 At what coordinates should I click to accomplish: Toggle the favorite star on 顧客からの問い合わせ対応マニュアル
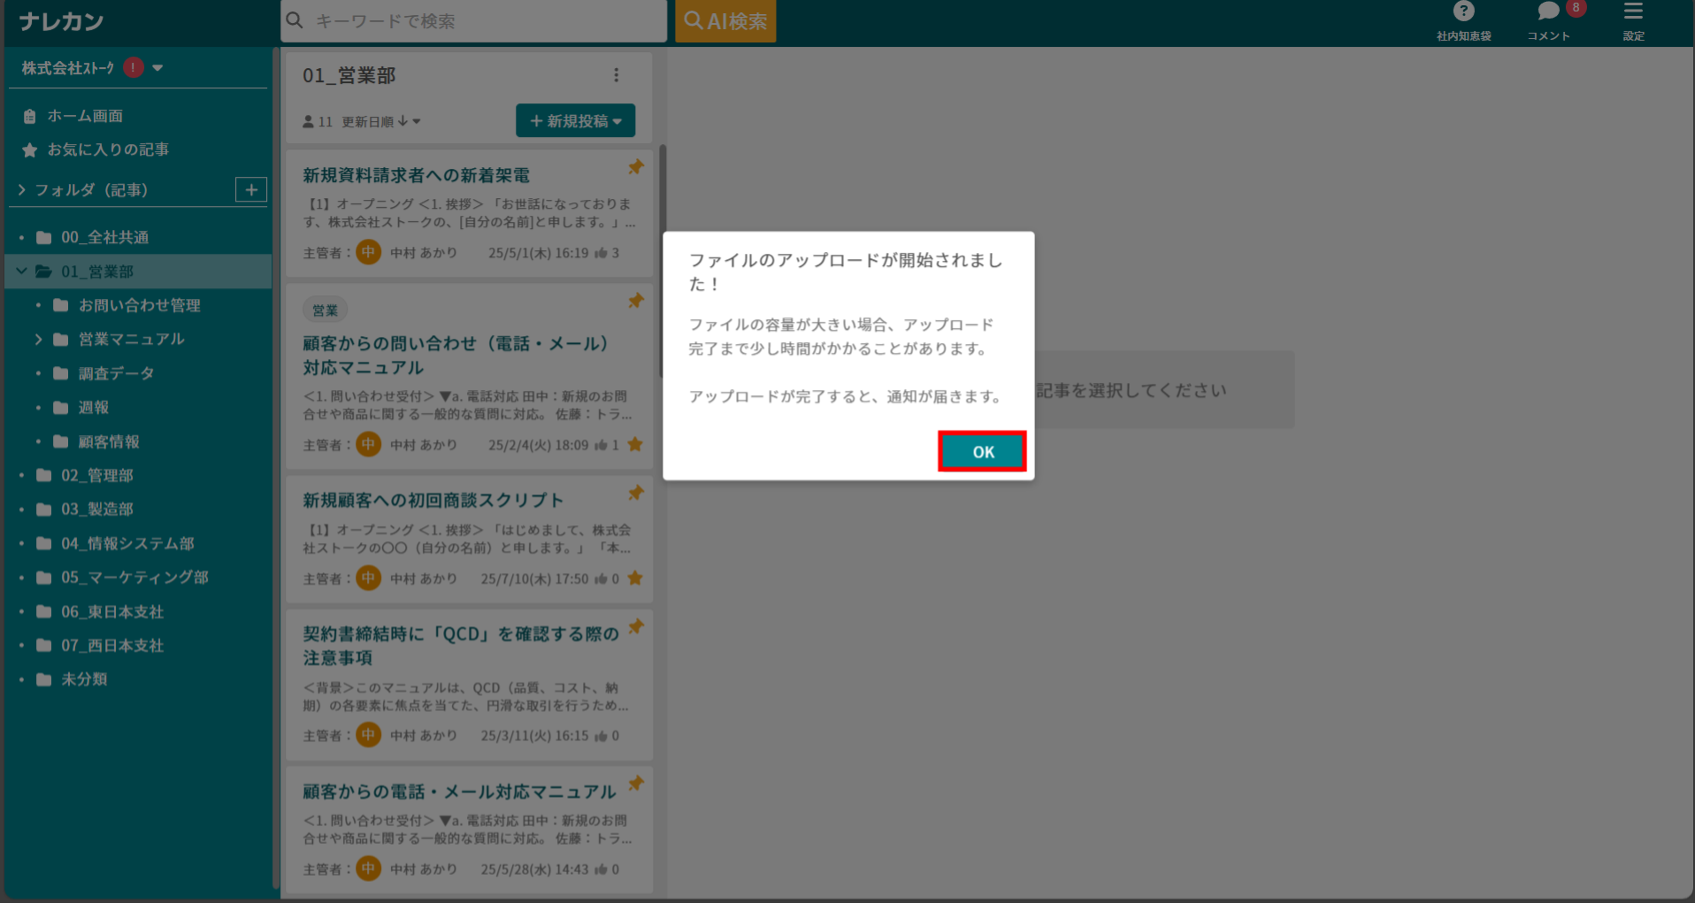coord(635,445)
